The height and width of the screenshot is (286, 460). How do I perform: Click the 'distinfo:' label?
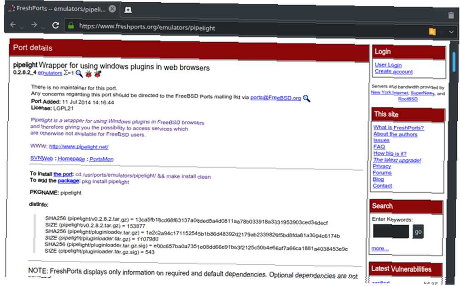(x=39, y=204)
